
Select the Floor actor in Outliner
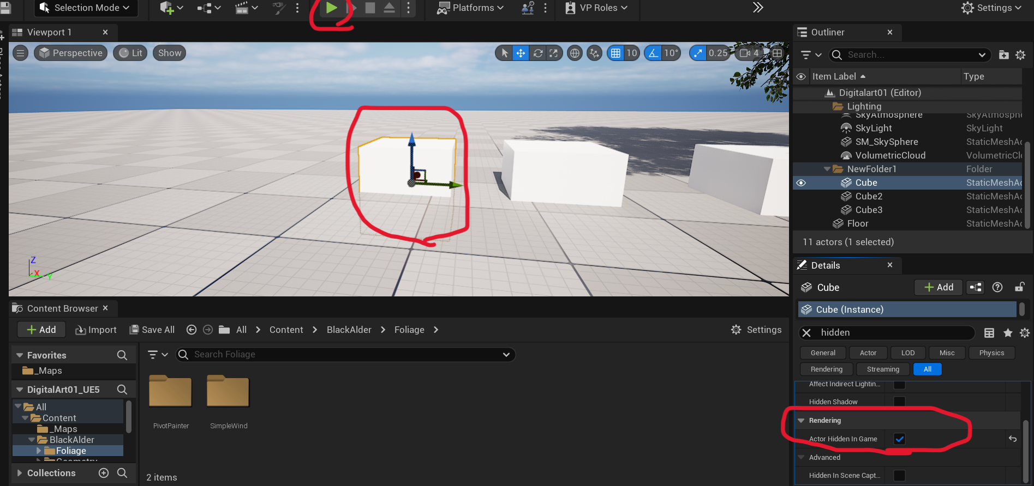858,223
